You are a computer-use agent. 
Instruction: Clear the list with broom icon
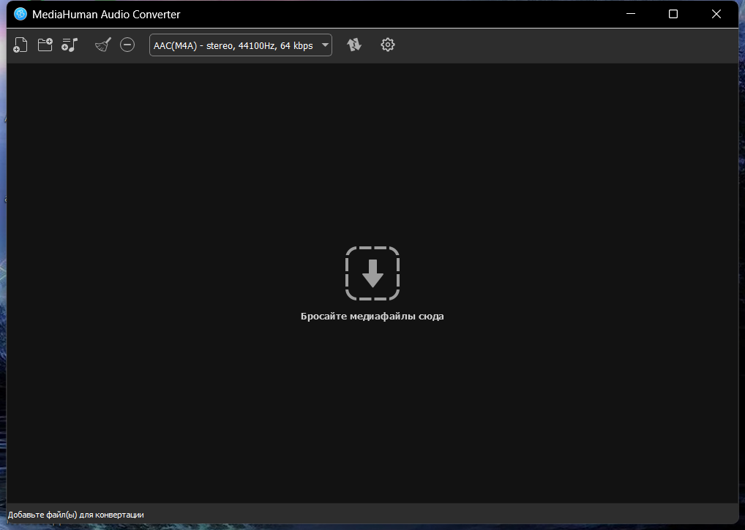click(x=102, y=45)
